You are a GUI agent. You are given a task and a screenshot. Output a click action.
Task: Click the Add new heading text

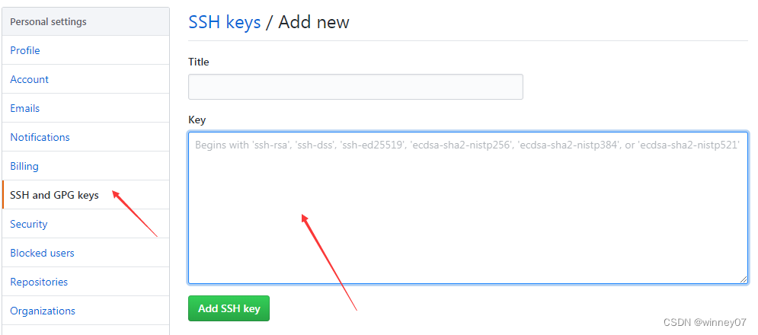tap(314, 22)
